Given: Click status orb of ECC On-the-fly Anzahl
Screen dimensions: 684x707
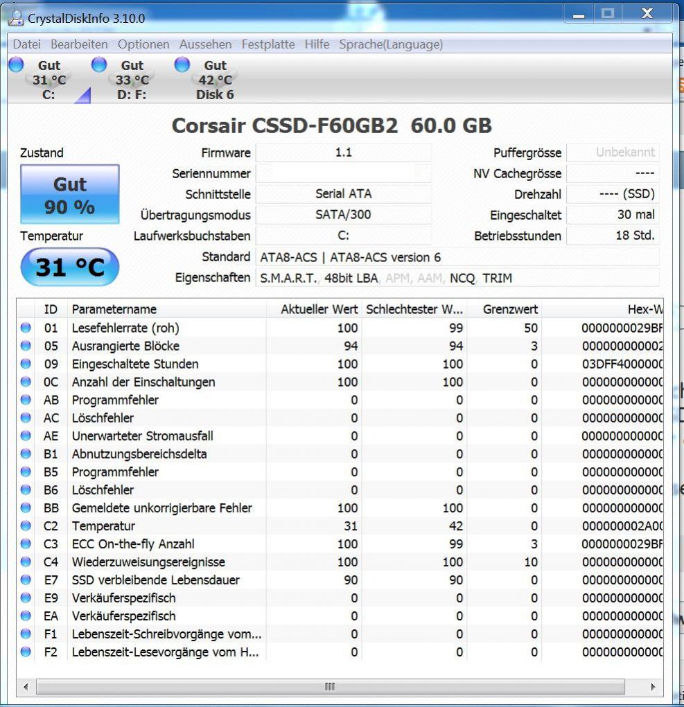Looking at the screenshot, I should click(x=26, y=544).
